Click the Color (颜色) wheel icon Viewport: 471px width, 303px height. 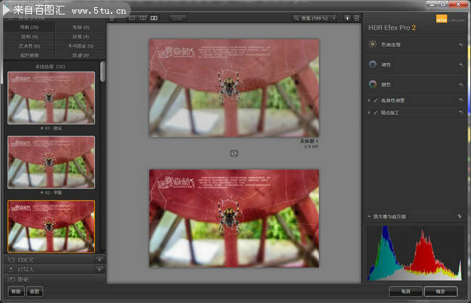coord(372,84)
